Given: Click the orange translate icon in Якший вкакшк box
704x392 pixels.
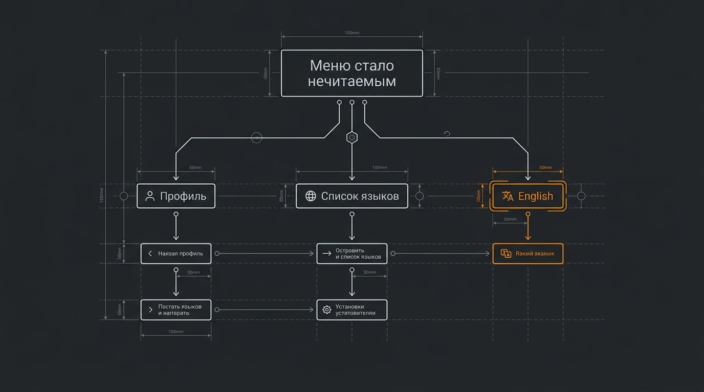Looking at the screenshot, I should click(506, 254).
